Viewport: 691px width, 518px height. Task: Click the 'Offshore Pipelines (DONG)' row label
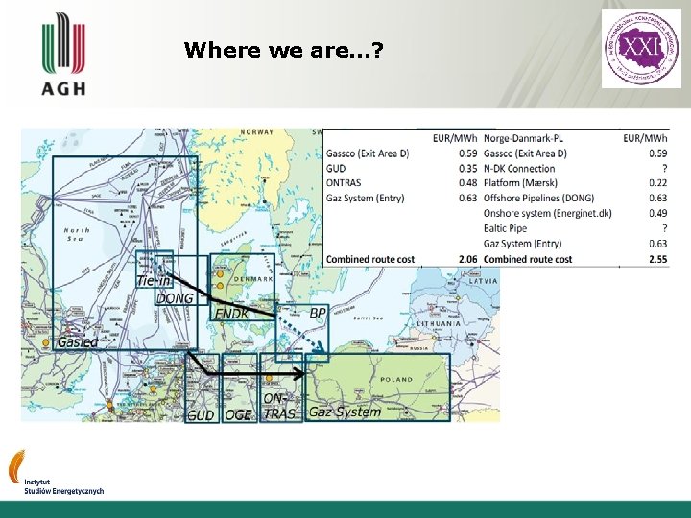coord(539,199)
